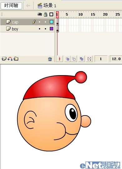The height and width of the screenshot is (169, 122).
Task: Click the modify onion markers button
Action: click(89, 59)
